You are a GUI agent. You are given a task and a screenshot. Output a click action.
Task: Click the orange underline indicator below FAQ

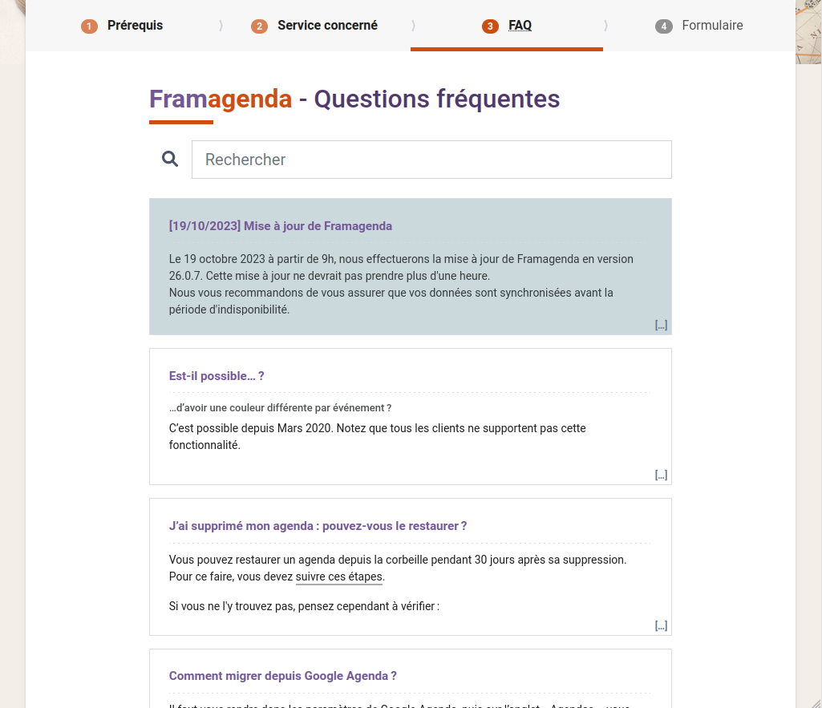pyautogui.click(x=506, y=49)
